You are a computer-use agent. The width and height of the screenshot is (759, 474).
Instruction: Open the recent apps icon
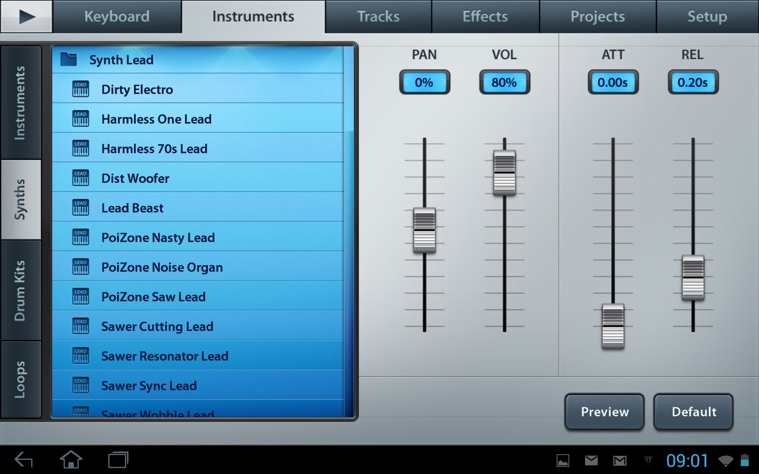tap(118, 460)
